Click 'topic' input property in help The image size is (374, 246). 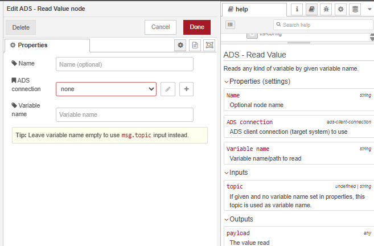coord(235,186)
